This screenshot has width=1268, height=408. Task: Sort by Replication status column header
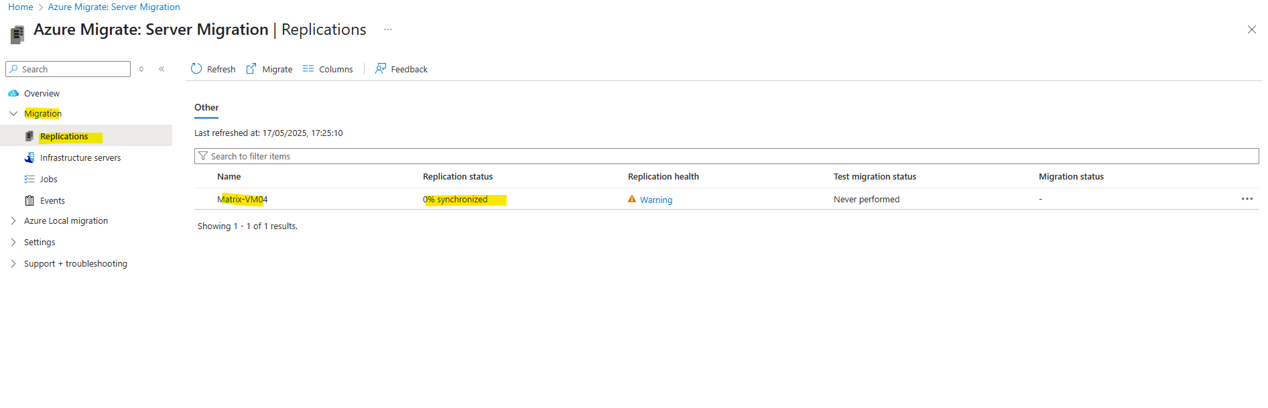tap(458, 177)
